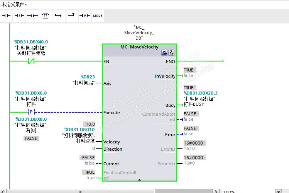
Task: Insert a normally open contact
Action: point(6,16)
